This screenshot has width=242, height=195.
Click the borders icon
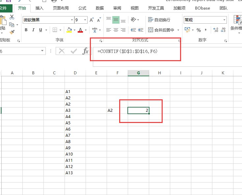55,30
